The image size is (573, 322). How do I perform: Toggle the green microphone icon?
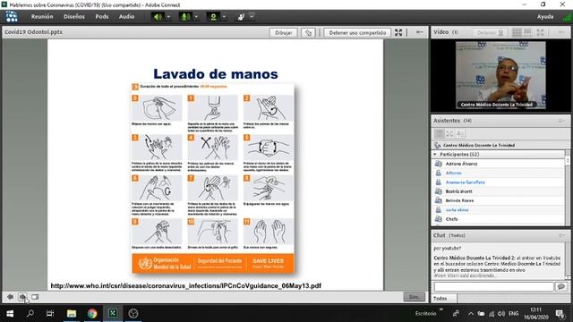185,17
